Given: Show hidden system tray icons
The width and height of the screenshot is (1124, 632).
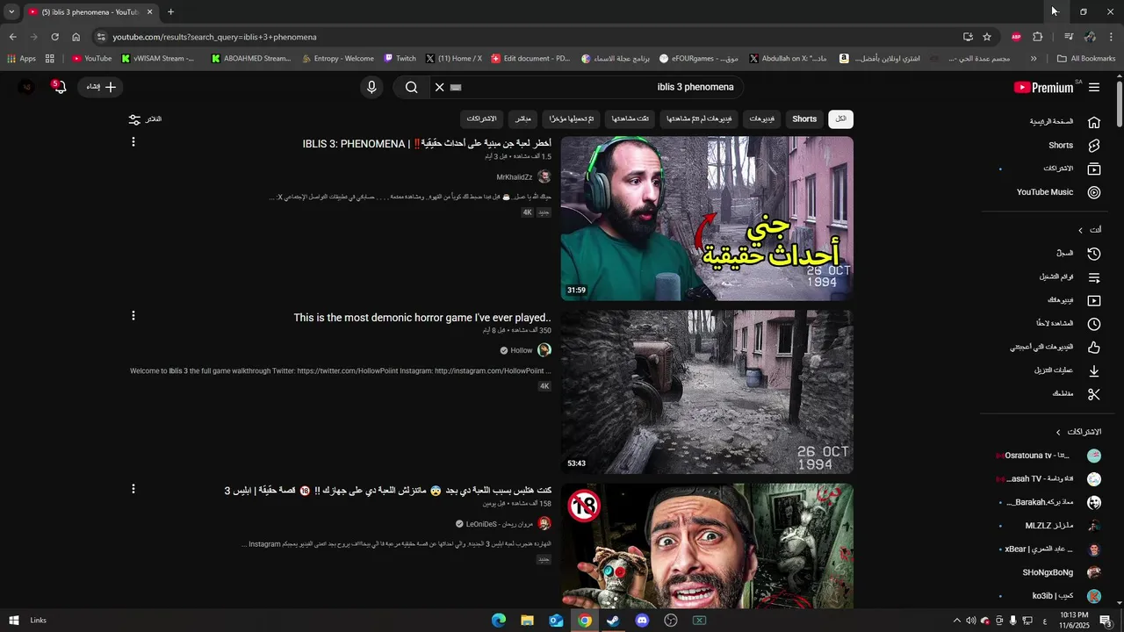Looking at the screenshot, I should click(x=956, y=621).
